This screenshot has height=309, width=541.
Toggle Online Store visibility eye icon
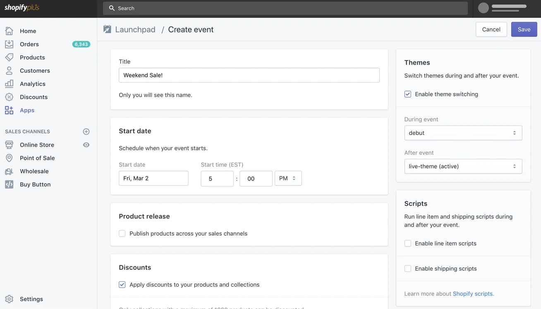[x=86, y=145]
